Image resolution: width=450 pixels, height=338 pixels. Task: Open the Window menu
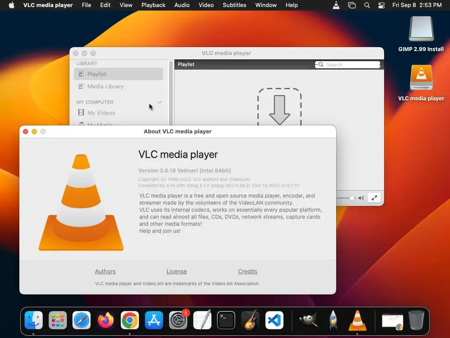coord(266,5)
